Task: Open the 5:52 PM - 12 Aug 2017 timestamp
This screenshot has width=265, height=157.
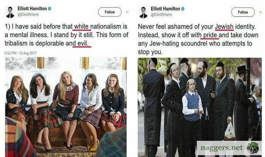Action: 20,53
